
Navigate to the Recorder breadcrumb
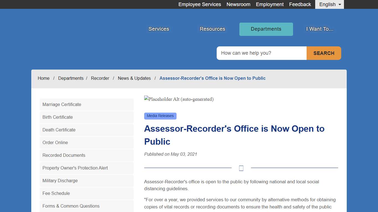pyautogui.click(x=100, y=78)
